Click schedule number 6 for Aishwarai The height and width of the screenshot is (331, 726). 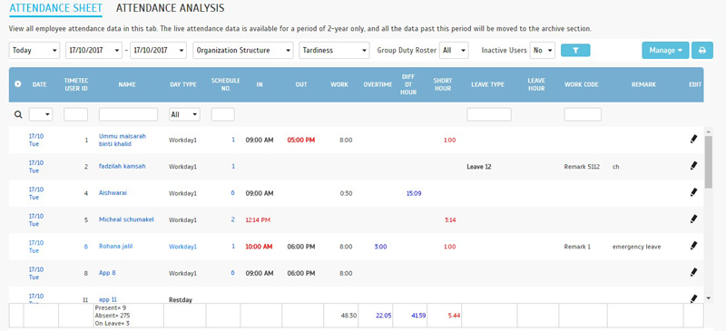pyautogui.click(x=233, y=192)
